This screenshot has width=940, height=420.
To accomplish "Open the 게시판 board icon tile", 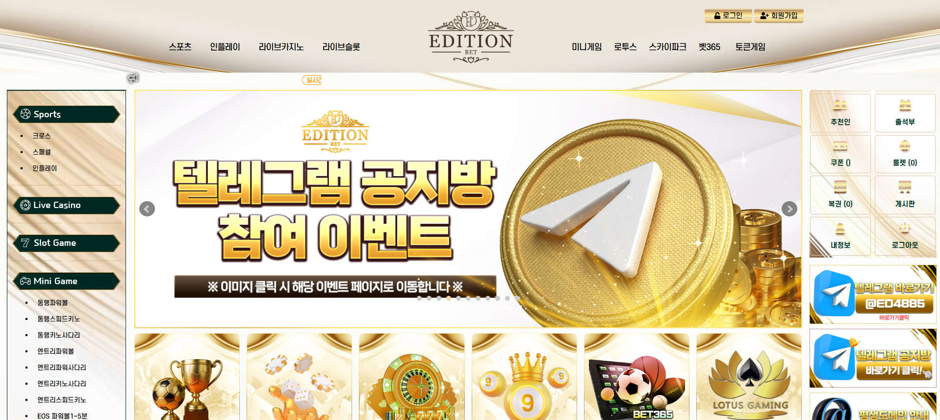I will 905,195.
